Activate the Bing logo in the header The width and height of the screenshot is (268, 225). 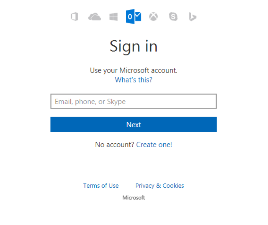192,17
